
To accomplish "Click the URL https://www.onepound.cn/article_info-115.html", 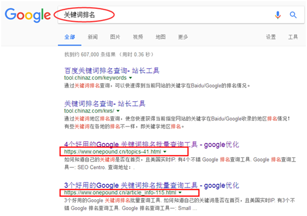I will [x=120, y=192].
